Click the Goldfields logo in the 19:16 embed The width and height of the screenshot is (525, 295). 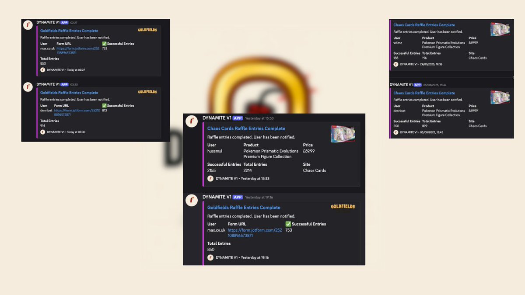click(343, 206)
